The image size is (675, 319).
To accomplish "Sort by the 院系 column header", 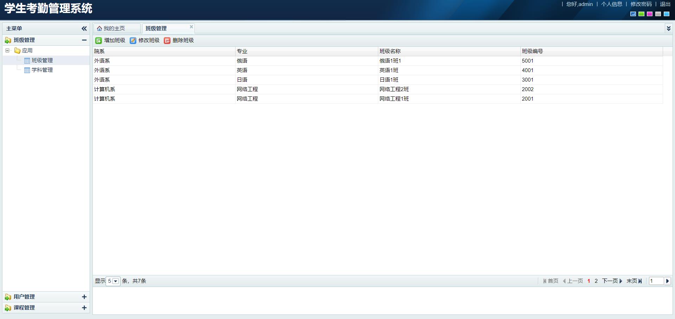I will click(x=164, y=51).
